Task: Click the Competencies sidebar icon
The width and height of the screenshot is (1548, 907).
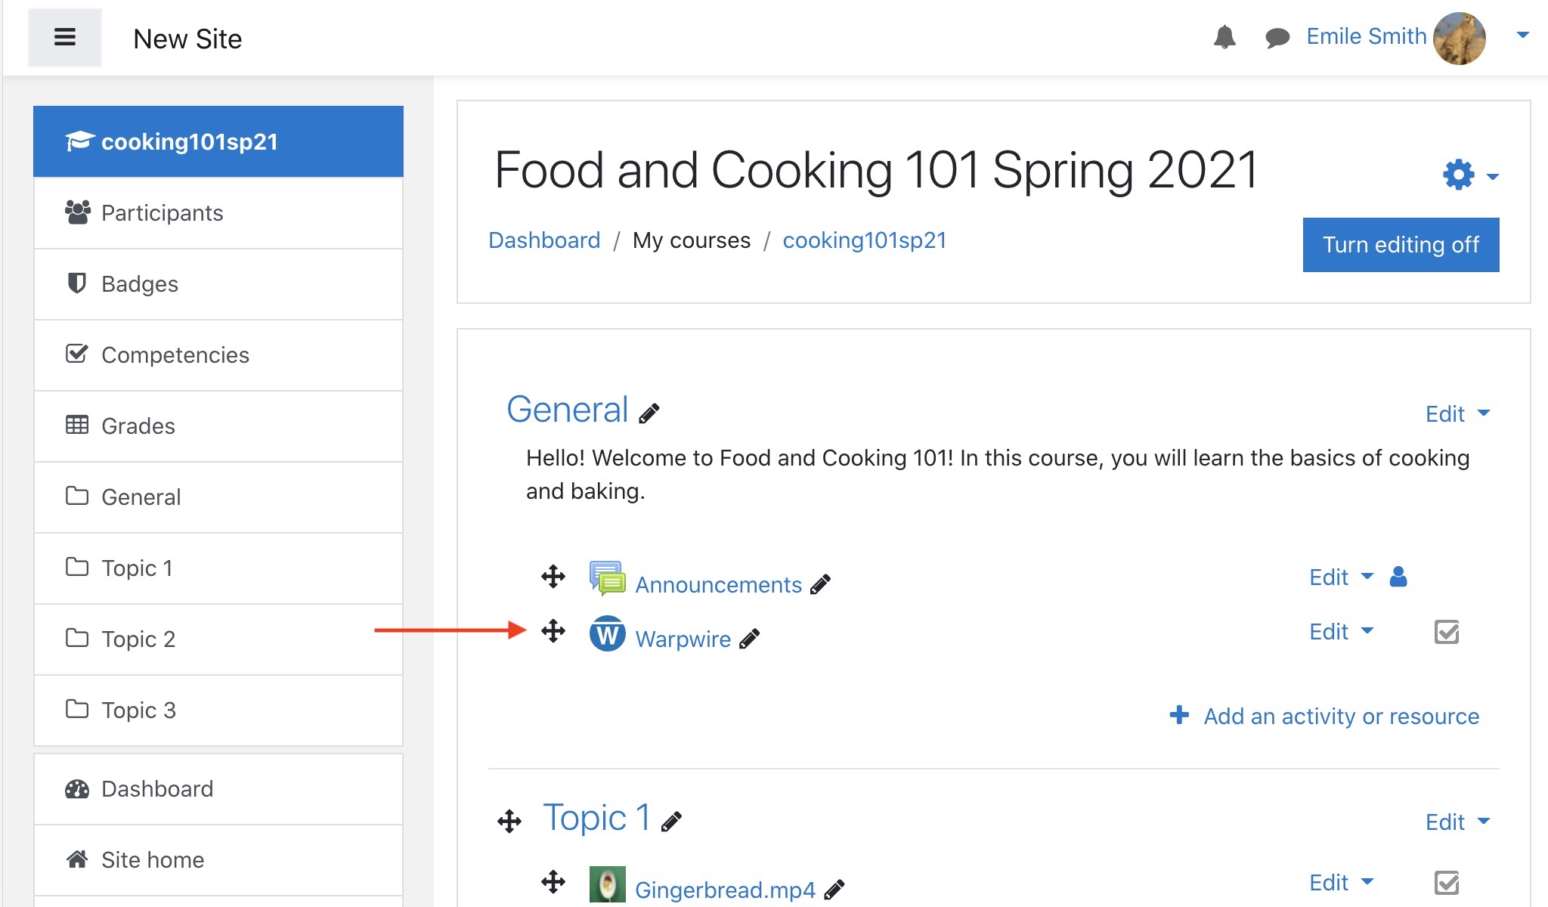Action: 78,354
